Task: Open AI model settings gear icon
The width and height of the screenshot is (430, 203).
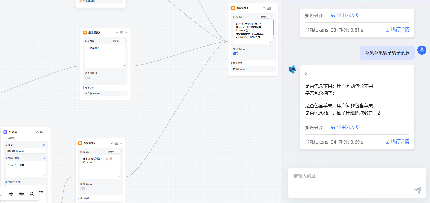Action: (44, 145)
